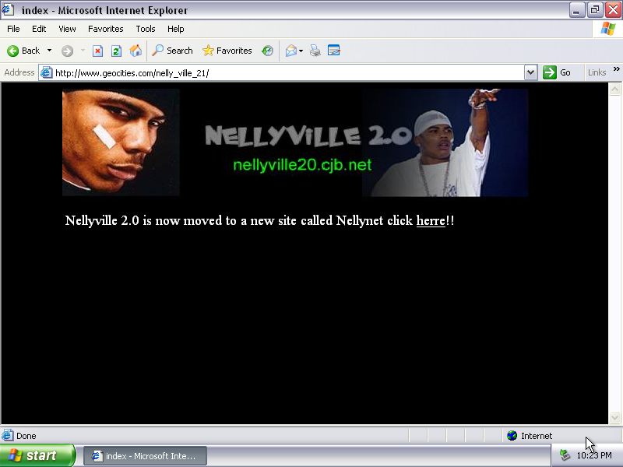Open the address bar dropdown list
This screenshot has height=467, width=623.
(x=530, y=72)
